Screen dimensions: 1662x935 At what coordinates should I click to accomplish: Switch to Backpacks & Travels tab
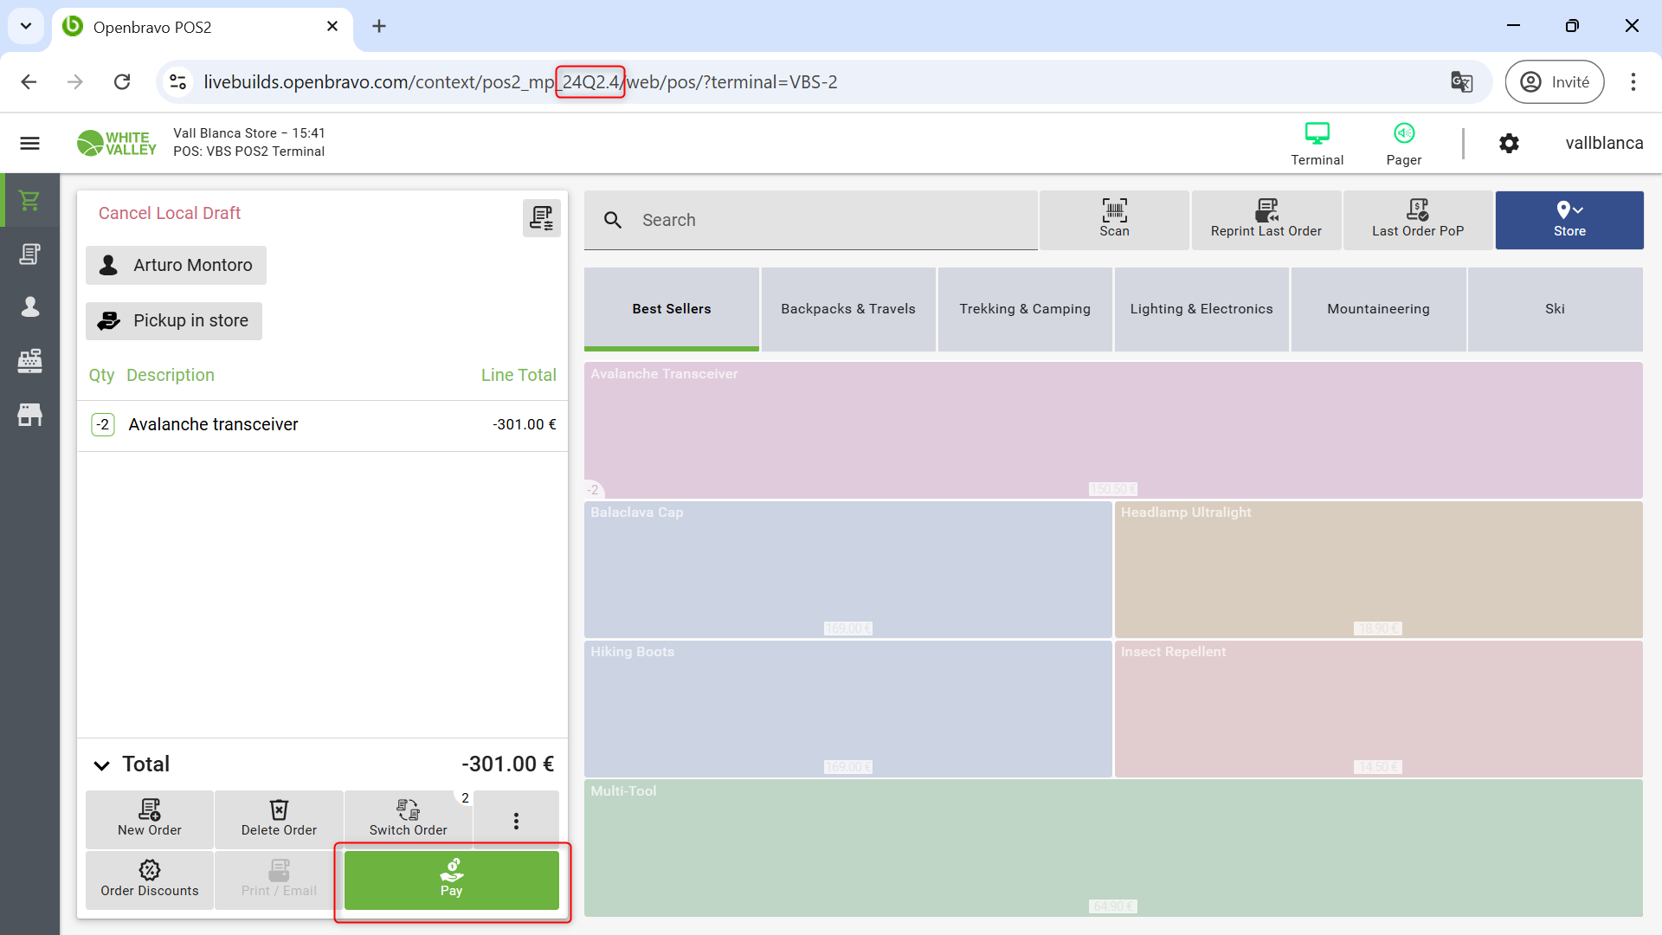tap(847, 309)
